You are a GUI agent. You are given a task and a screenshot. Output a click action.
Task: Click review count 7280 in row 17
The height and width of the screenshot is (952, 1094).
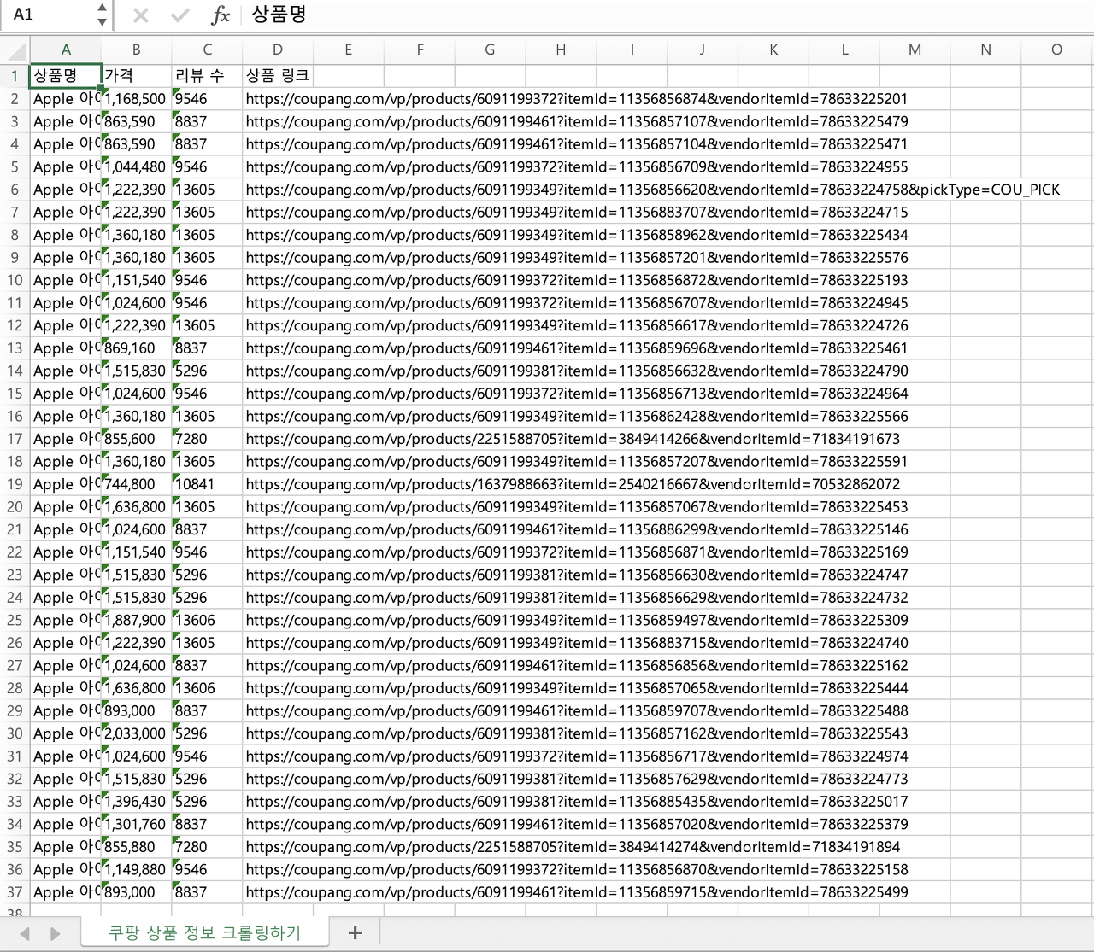(x=207, y=439)
